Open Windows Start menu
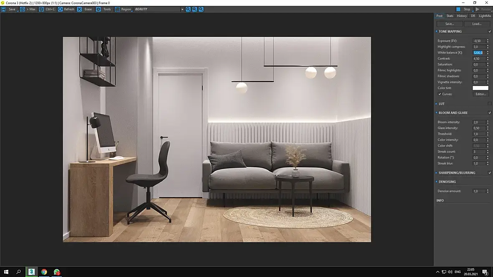The image size is (493, 277). coord(6,272)
